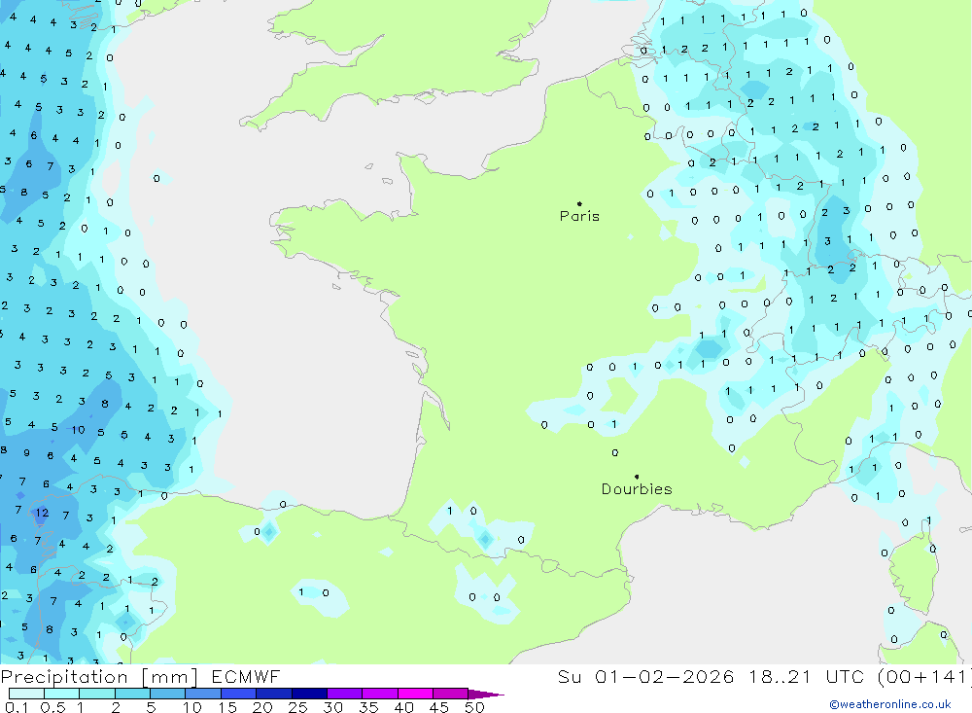Viewport: 972px width, 713px height.
Task: Click the 20–25 mm dark blue swatch
Action: pyautogui.click(x=274, y=694)
